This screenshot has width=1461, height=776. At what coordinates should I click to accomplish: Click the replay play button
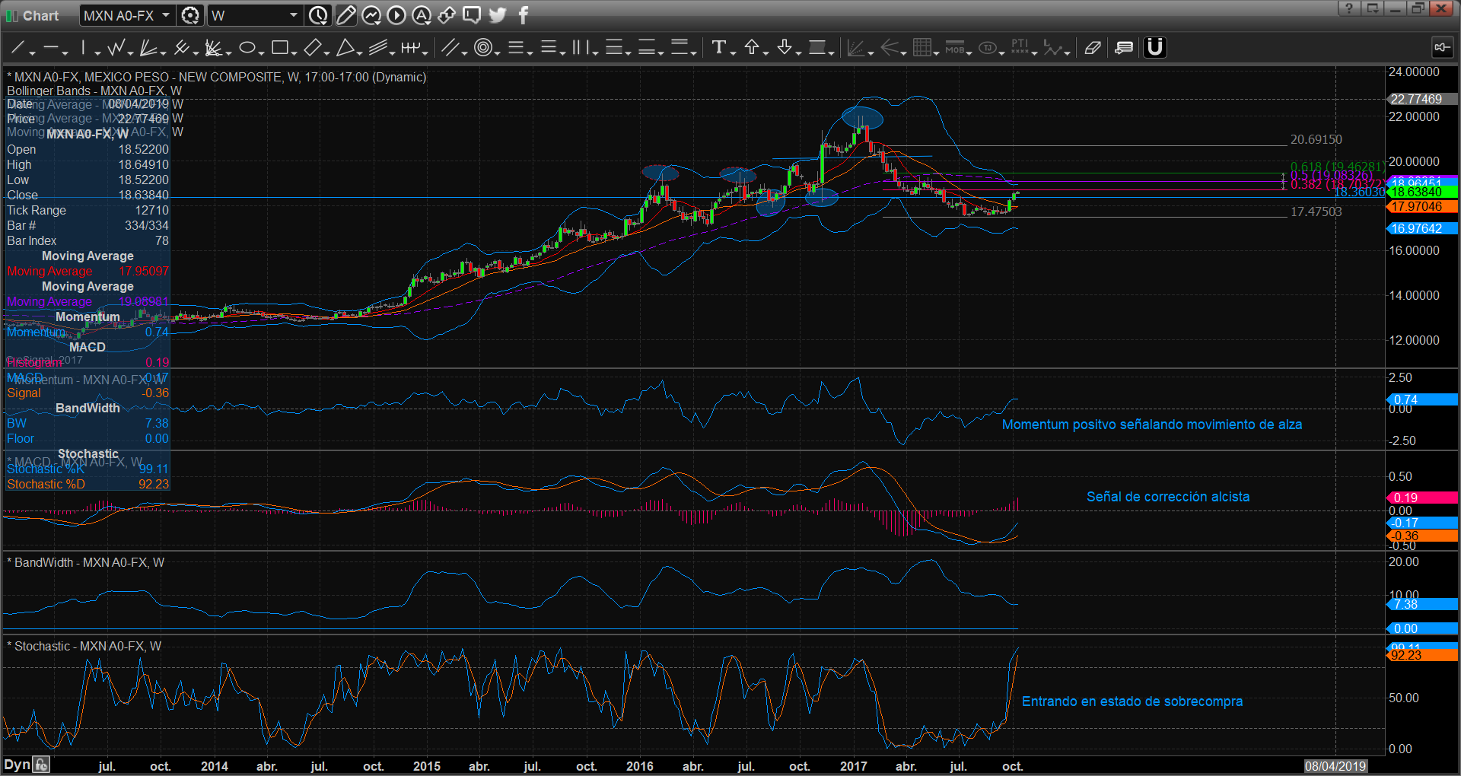396,15
